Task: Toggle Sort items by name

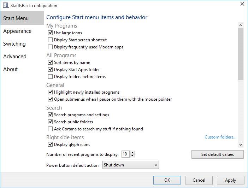Action: pos(50,63)
